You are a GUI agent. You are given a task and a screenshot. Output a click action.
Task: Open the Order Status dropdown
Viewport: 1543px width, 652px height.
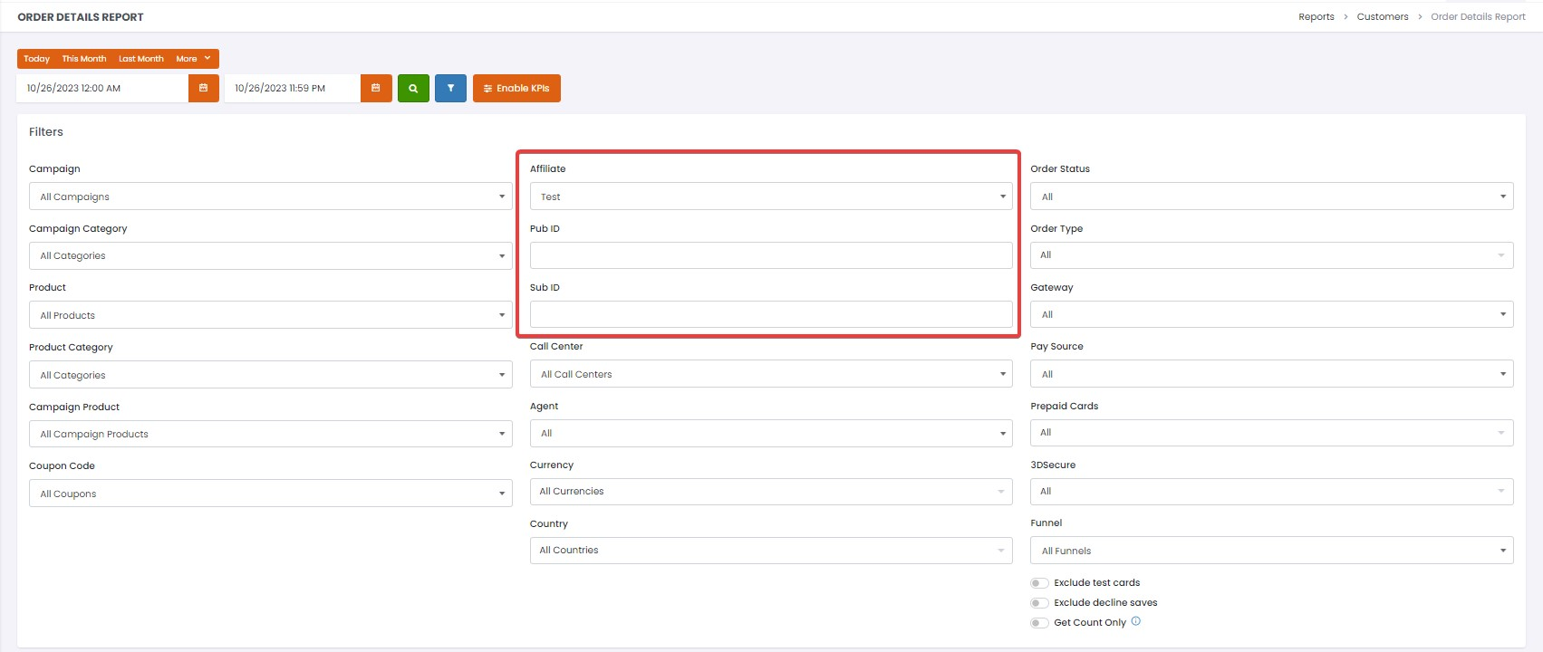[1271, 197]
